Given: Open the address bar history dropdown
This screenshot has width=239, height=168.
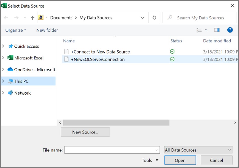Looking at the screenshot, I should click(x=142, y=18).
